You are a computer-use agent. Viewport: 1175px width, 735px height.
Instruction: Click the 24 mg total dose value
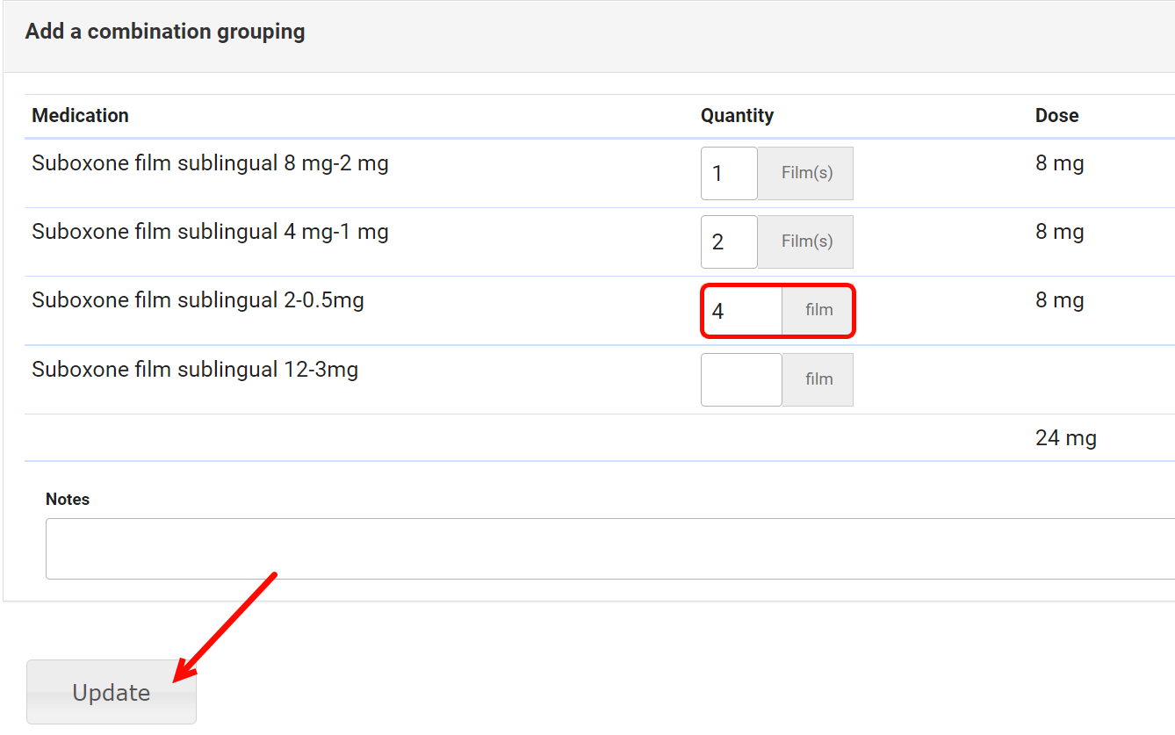pyautogui.click(x=1065, y=438)
